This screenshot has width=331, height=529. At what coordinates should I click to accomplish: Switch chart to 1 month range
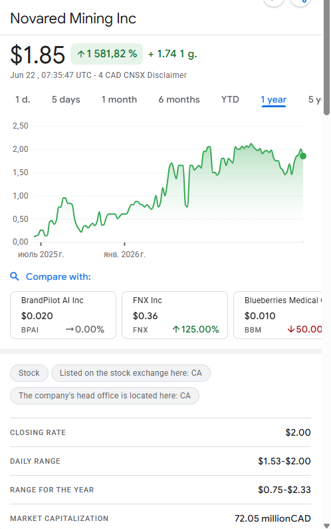coord(119,99)
